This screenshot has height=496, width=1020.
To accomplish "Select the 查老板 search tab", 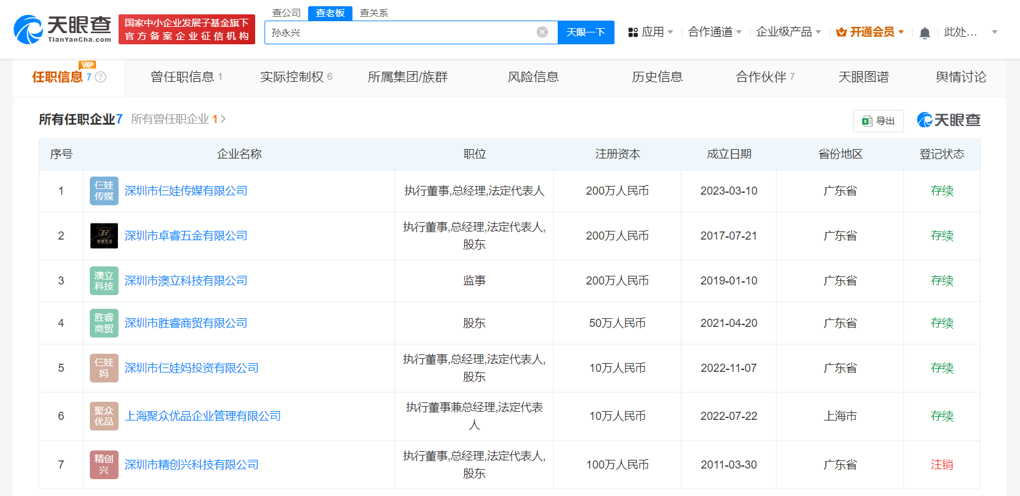I will (330, 13).
